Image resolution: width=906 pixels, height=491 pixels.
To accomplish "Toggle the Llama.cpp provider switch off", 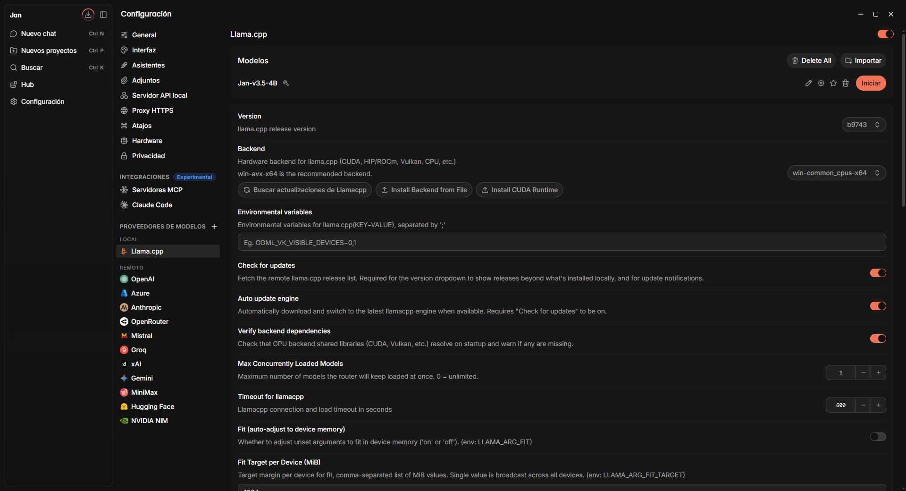I will pos(885,34).
